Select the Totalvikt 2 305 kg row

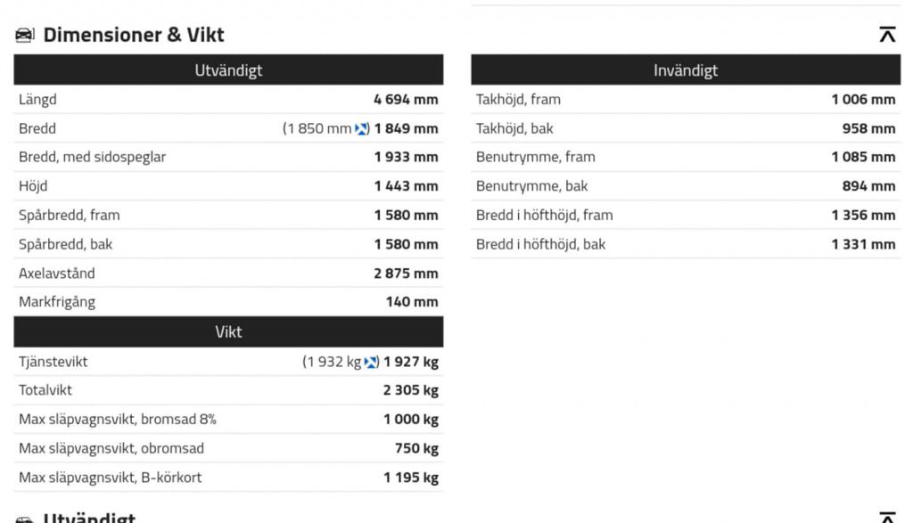pos(228,390)
